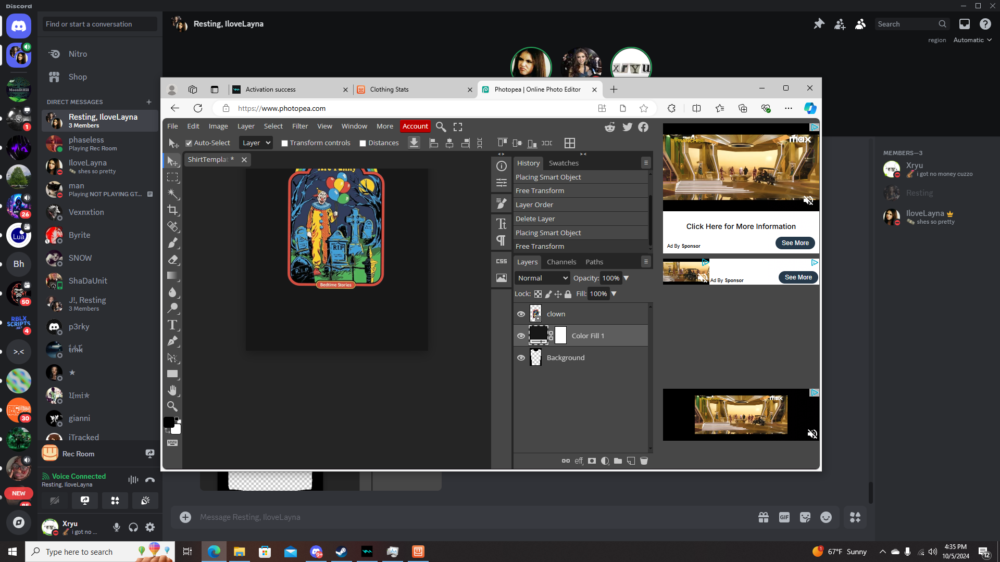
Task: Click the red Account button
Action: pos(415,126)
